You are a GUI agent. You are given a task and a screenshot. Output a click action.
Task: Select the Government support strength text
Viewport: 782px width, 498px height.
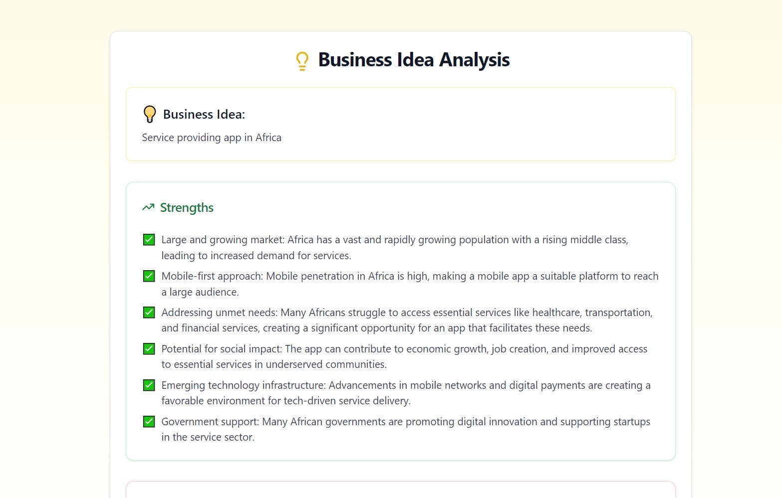(406, 429)
